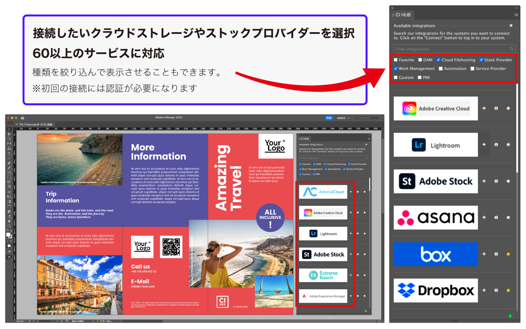526x329 pixels.
Task: Click the InDesign toolbar's fill color swatch
Action: pyautogui.click(x=8, y=234)
